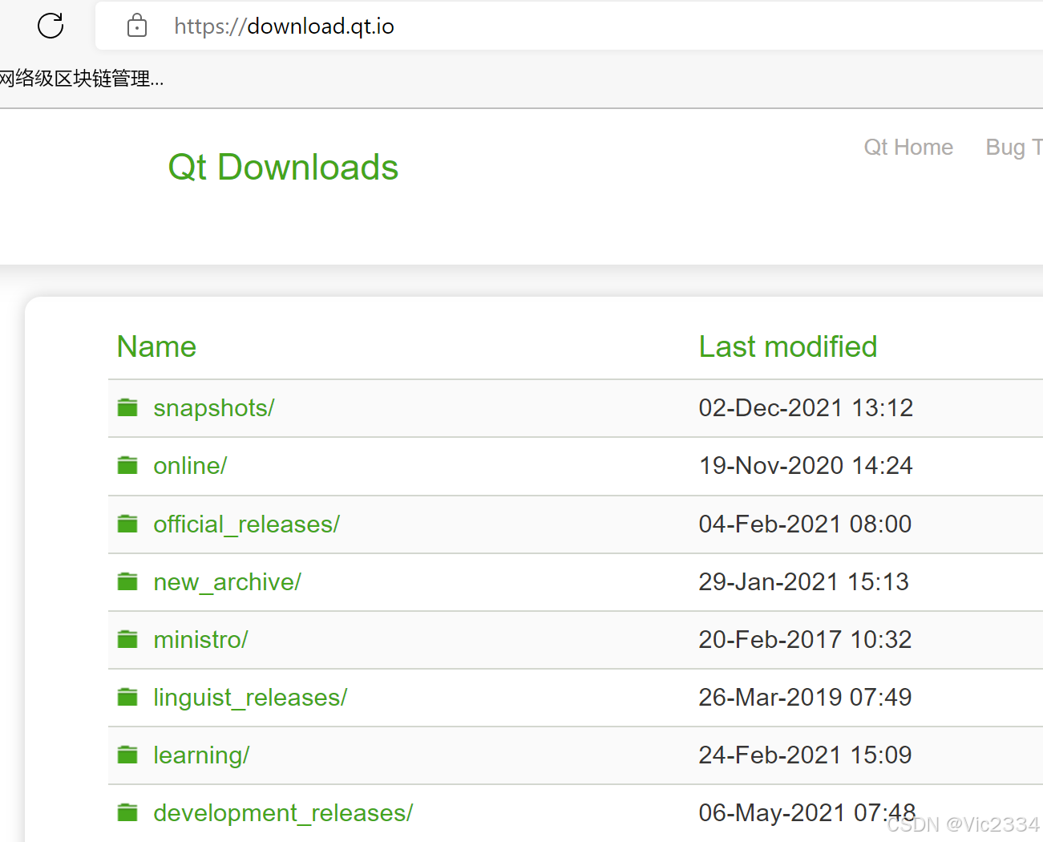This screenshot has height=842, width=1043.
Task: Open the official_releases/ directory link
Action: coord(247,524)
